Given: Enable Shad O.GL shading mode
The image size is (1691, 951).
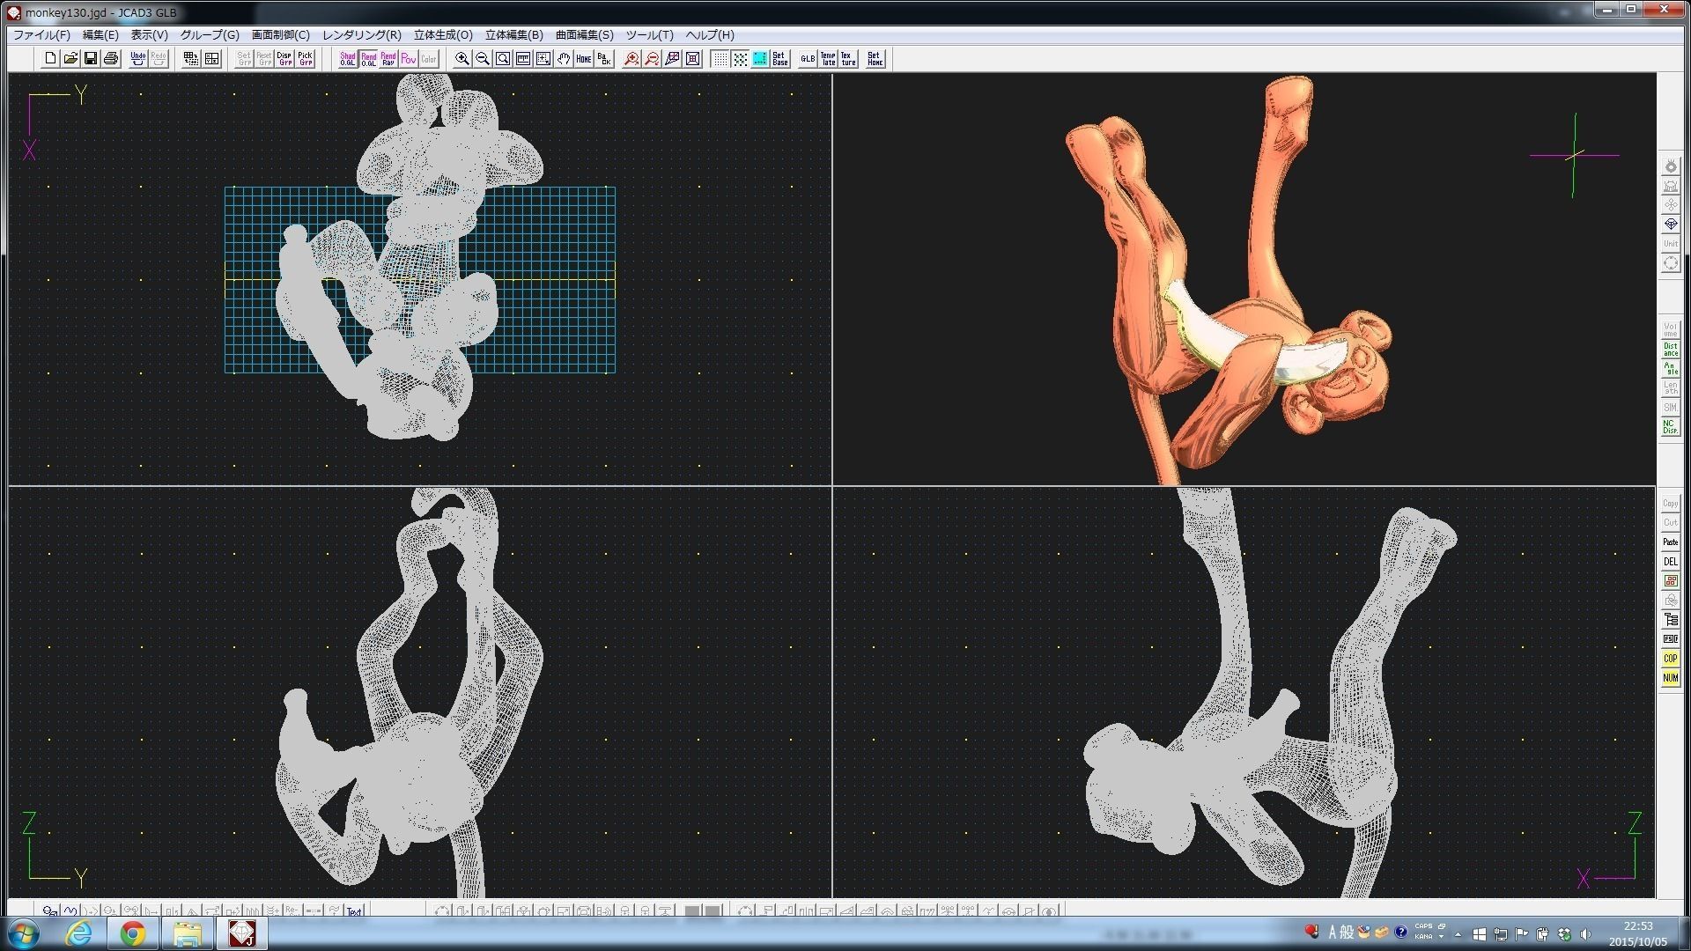Looking at the screenshot, I should coord(348,59).
